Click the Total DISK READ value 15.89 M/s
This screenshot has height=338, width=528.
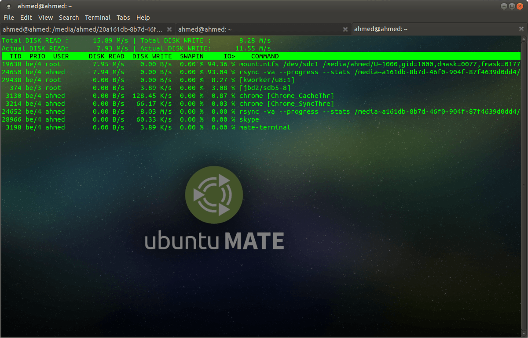(x=110, y=40)
